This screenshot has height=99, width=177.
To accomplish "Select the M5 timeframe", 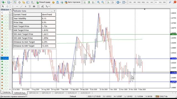I will click(x=135, y=2).
